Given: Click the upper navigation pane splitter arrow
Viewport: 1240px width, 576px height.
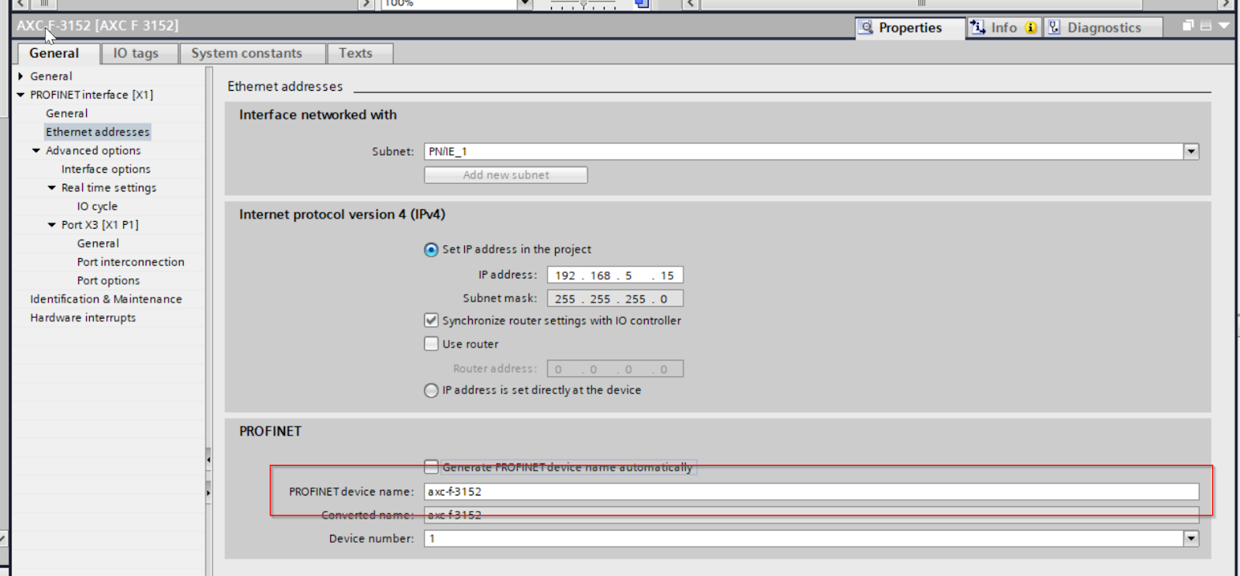Looking at the screenshot, I should (x=208, y=460).
